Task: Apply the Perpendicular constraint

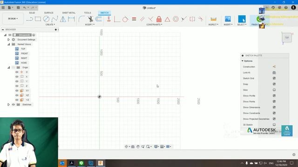Action: pos(150,19)
